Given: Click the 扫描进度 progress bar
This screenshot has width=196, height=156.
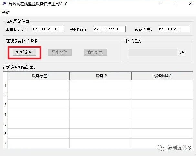Looking at the screenshot, I should click(153, 52).
